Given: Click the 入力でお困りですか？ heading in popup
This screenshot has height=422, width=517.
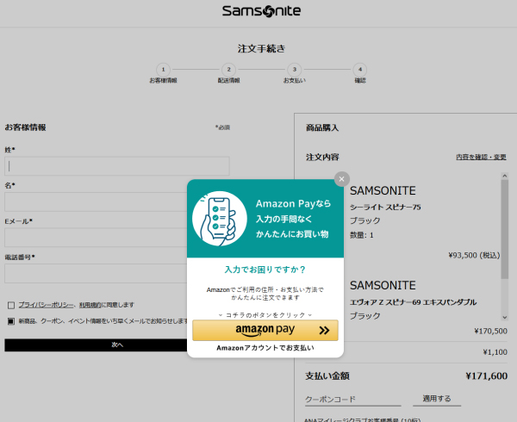Looking at the screenshot, I should (265, 270).
